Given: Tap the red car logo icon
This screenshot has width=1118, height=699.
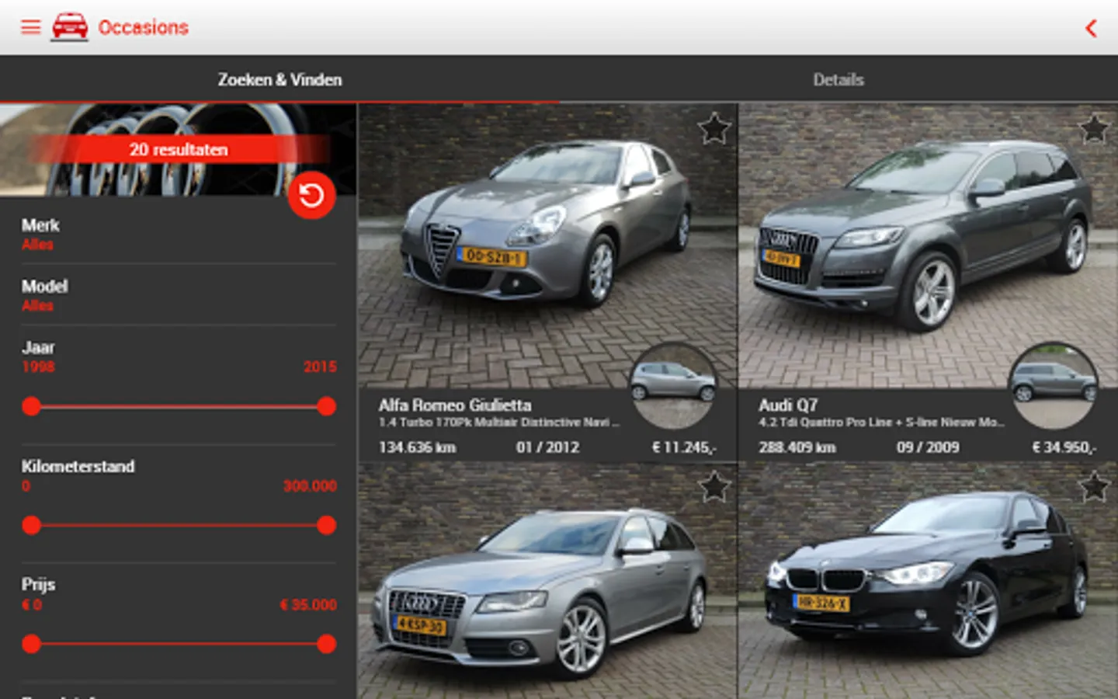Looking at the screenshot, I should 70,27.
